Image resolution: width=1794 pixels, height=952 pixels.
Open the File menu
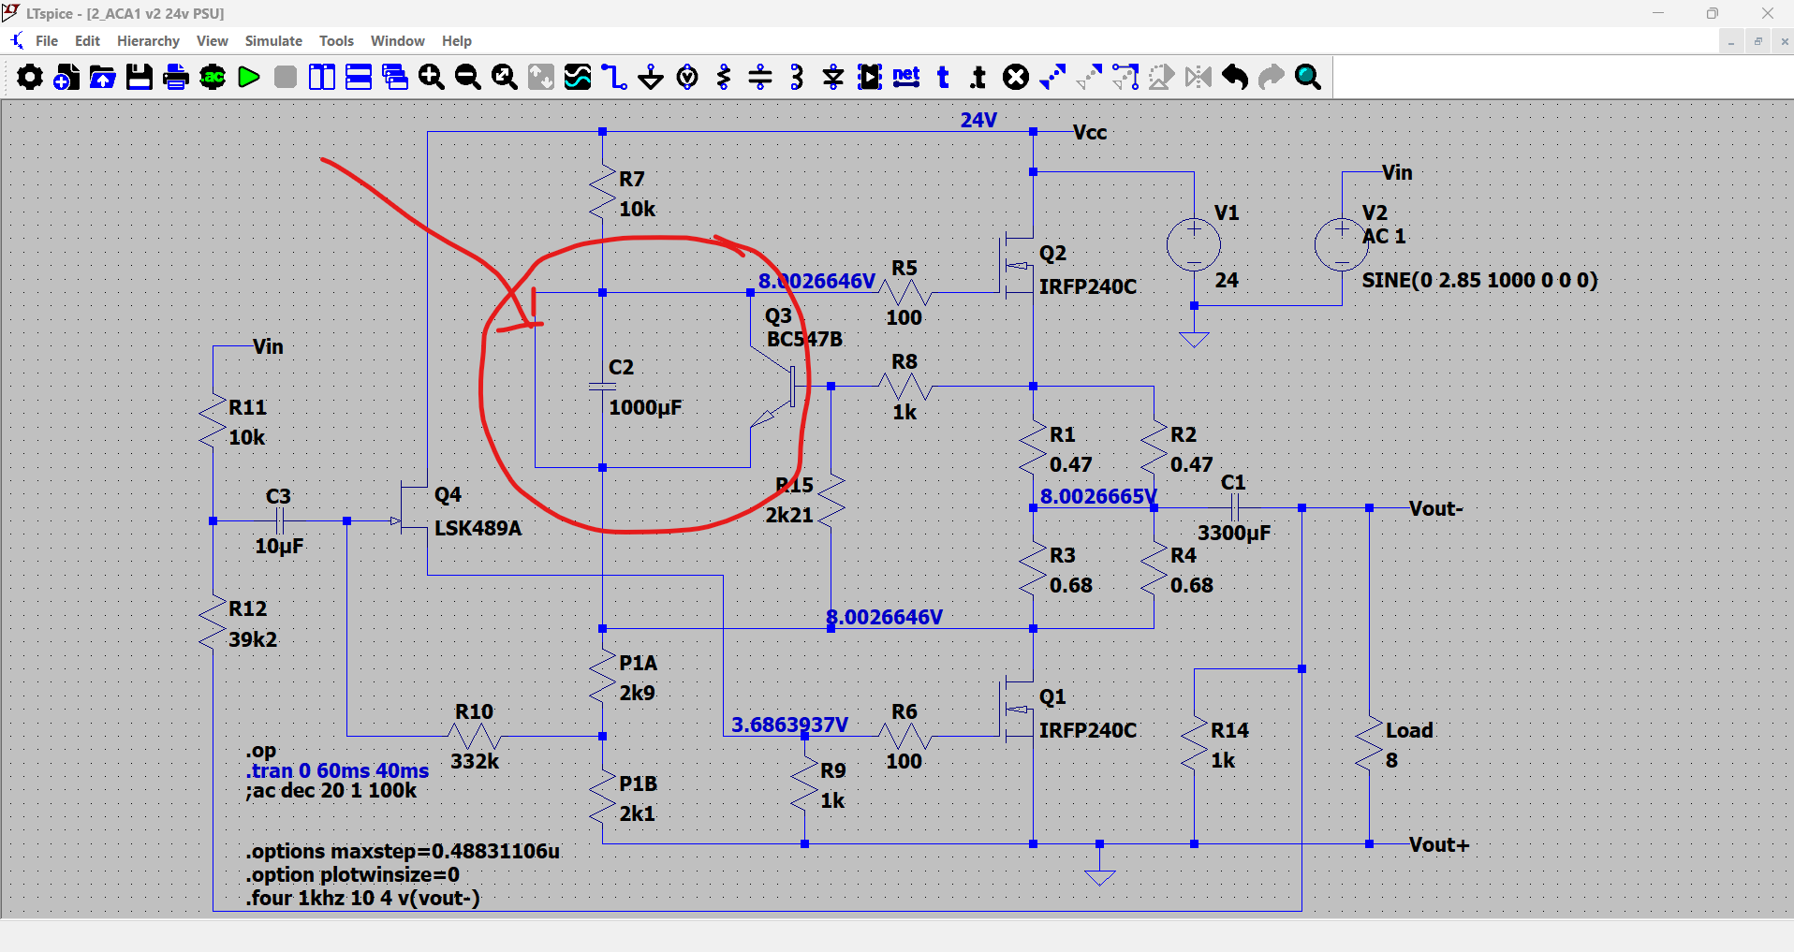pyautogui.click(x=47, y=41)
